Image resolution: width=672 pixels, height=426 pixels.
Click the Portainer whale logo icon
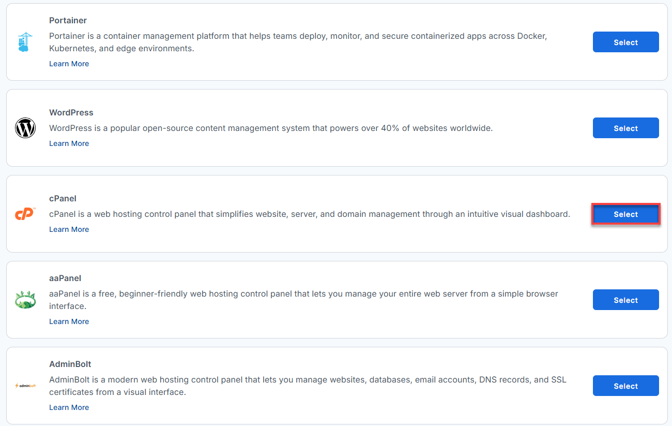25,42
